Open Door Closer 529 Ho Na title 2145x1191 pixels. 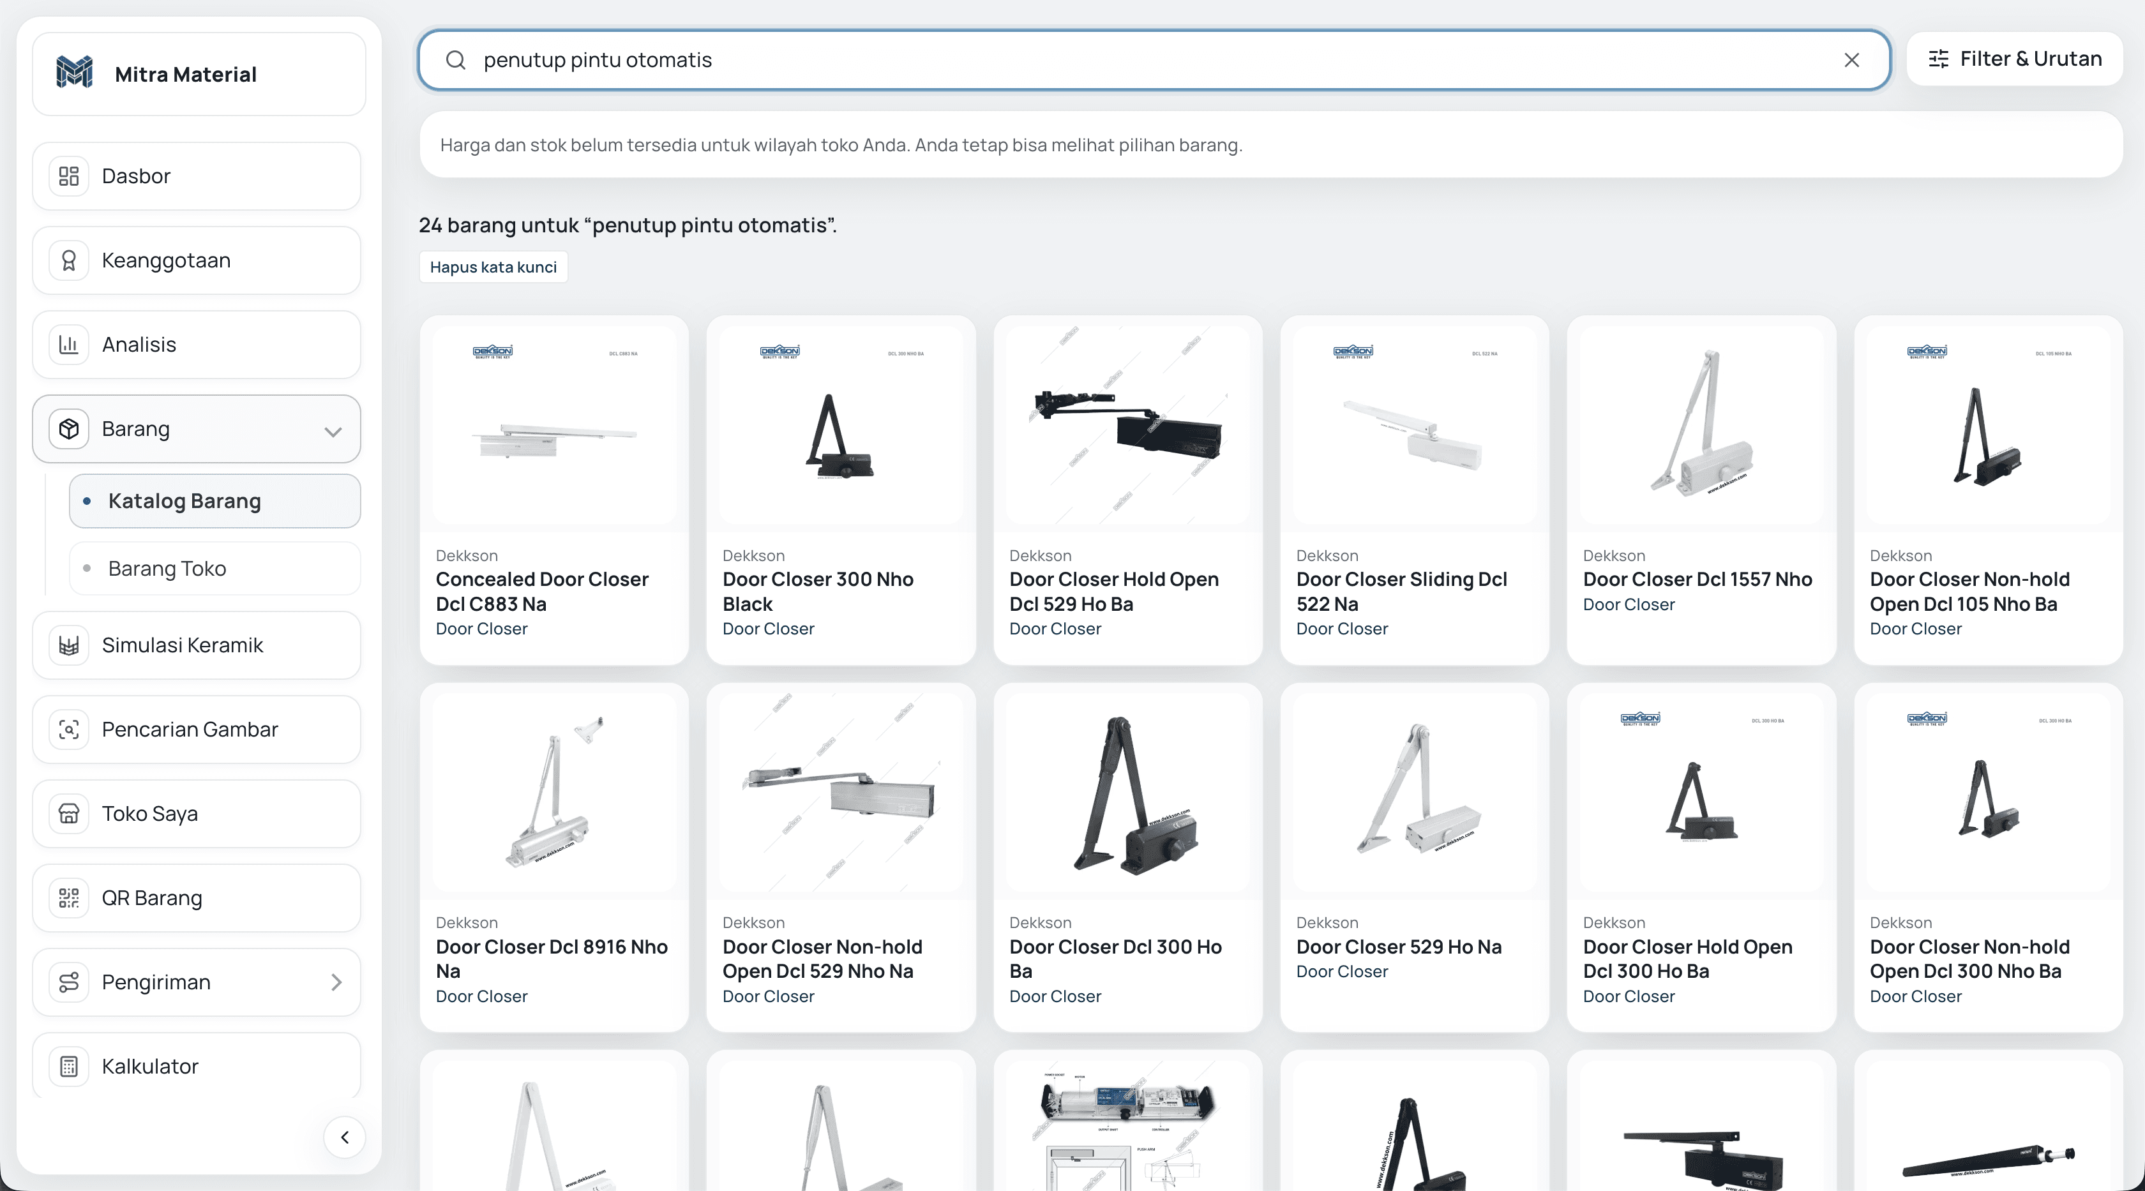1399,947
